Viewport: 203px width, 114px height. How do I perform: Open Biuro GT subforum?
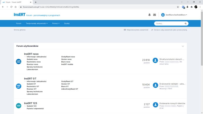click(65, 86)
